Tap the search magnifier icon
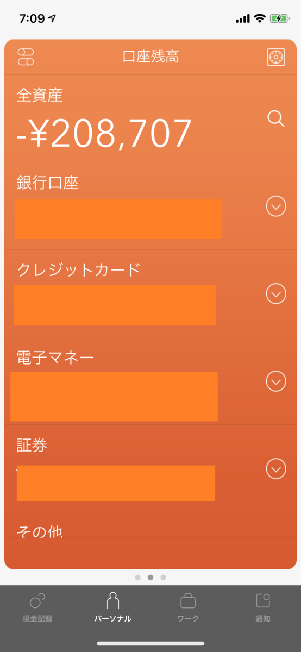 [276, 118]
